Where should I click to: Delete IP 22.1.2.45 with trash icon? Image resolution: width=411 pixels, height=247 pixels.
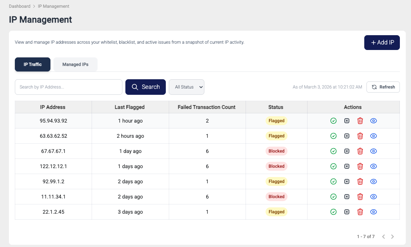point(360,212)
